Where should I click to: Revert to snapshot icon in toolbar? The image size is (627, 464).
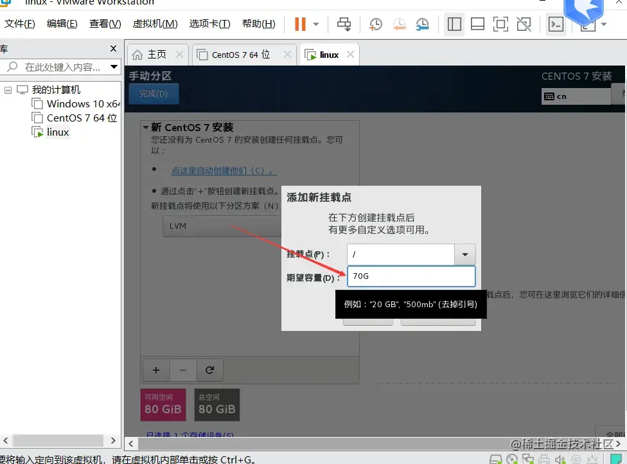pyautogui.click(x=399, y=24)
